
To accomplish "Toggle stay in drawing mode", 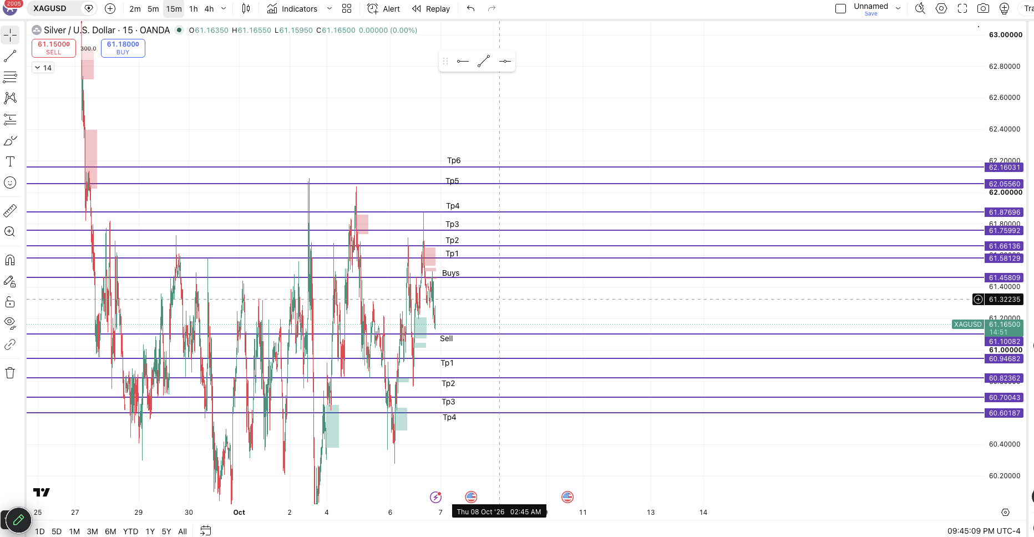I will [x=10, y=281].
